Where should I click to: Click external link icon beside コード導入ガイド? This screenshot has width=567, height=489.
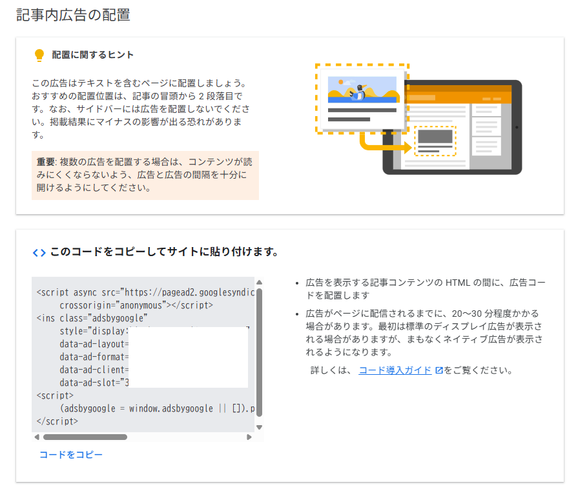pyautogui.click(x=439, y=371)
